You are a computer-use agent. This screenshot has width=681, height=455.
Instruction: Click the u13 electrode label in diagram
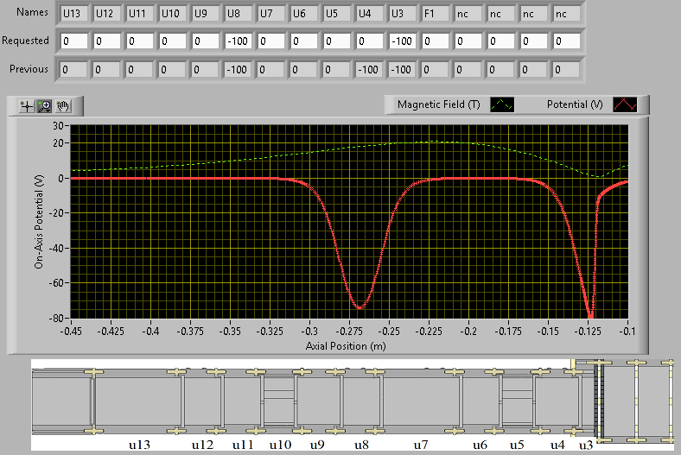pos(139,445)
